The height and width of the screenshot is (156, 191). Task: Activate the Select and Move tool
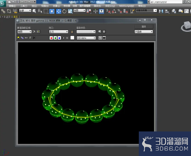(x=58, y=11)
